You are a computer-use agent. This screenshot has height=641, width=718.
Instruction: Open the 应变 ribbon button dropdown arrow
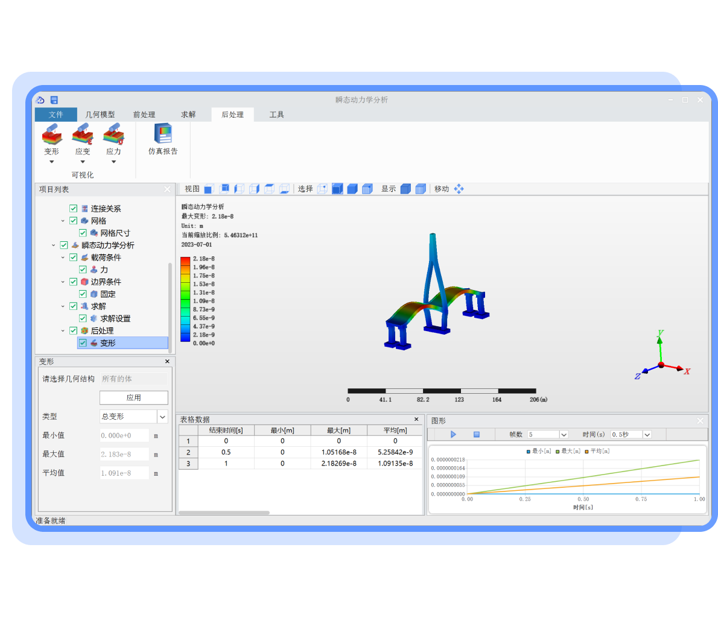[83, 162]
